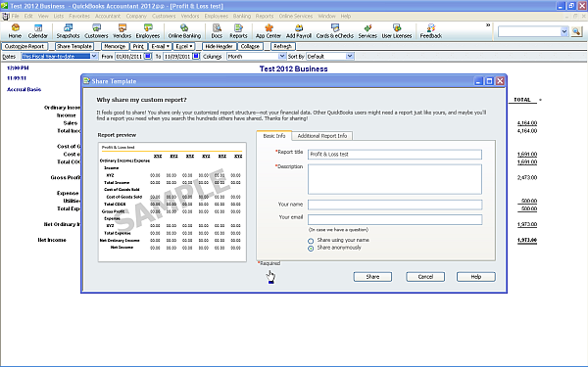Open the Lists menu
This screenshot has height=367, width=588.
click(x=59, y=16)
